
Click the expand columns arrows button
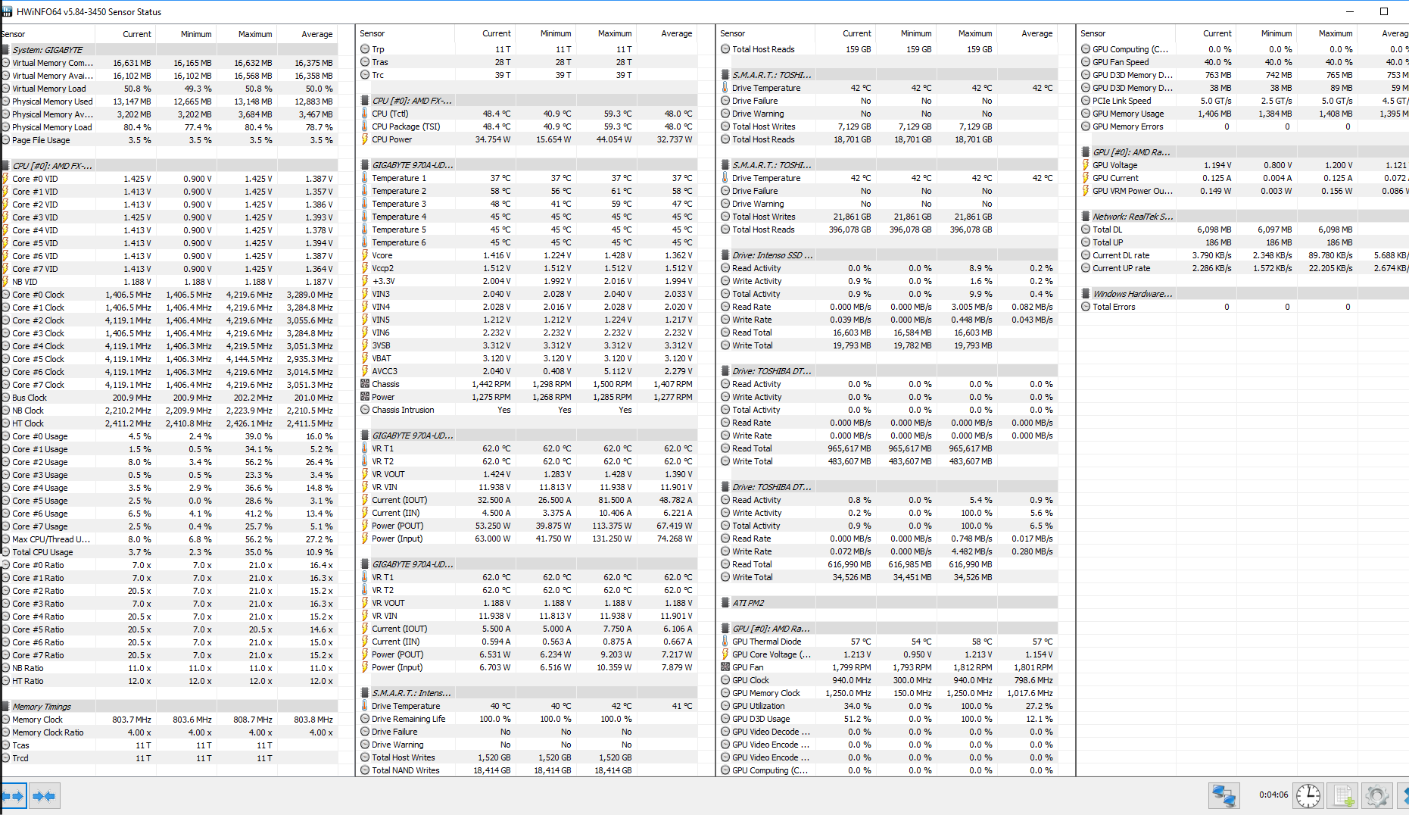pyautogui.click(x=14, y=796)
